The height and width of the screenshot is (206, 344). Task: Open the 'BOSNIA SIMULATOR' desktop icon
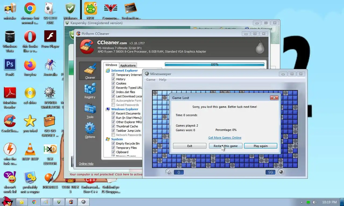point(50,98)
